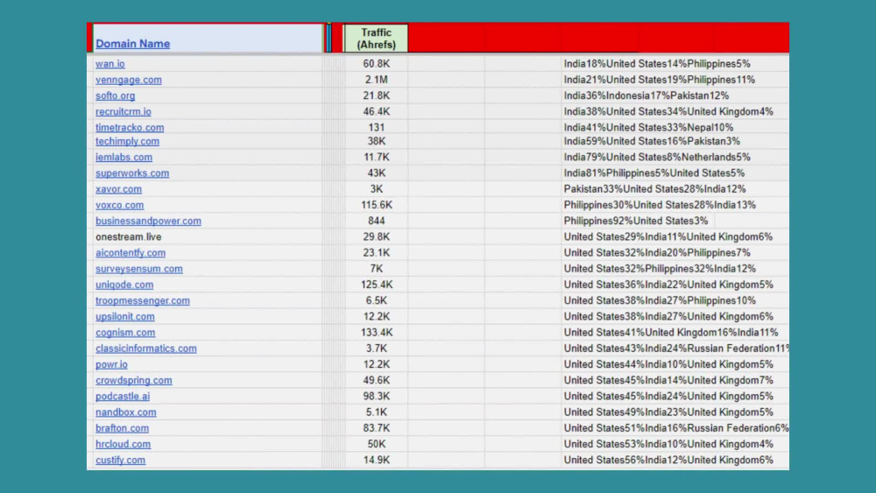This screenshot has width=876, height=493.
Task: Visit the xavor.com link
Action: [x=118, y=189]
